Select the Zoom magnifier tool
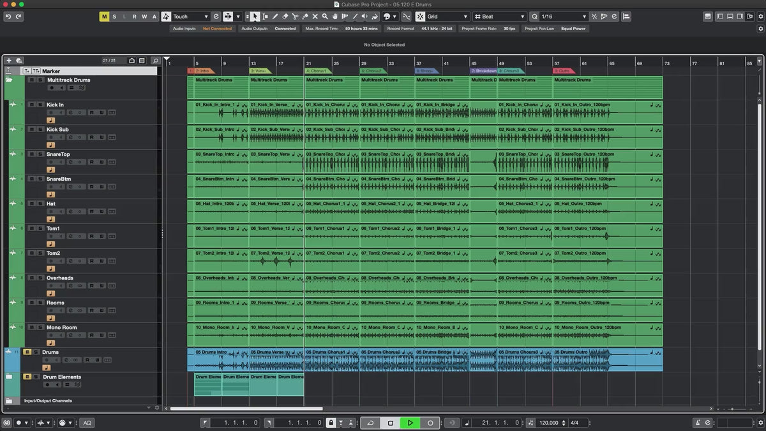Screen dimensions: 766x431 (x=325, y=17)
